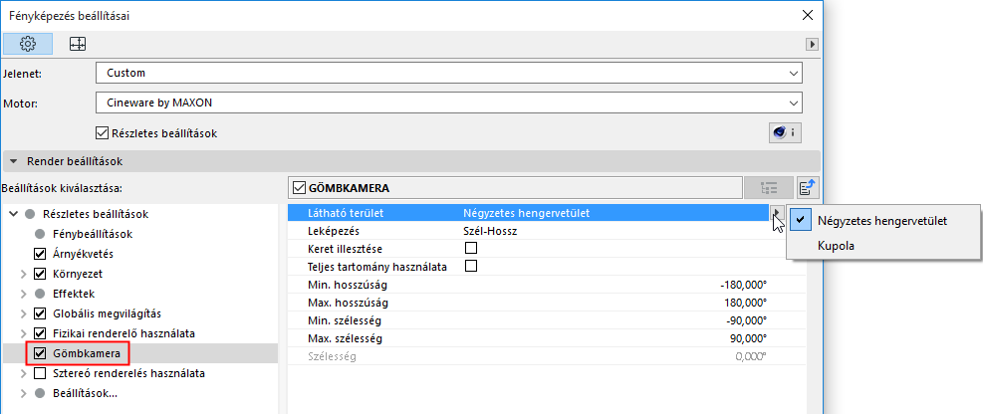Click the Cineware info button
Viewport: 983px width, 414px height.
786,132
